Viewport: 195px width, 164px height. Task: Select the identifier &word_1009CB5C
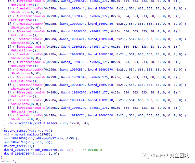click(x=74, y=62)
